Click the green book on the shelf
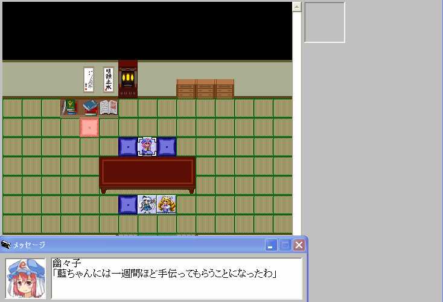Screen dimensions: 443x302 coord(70,107)
